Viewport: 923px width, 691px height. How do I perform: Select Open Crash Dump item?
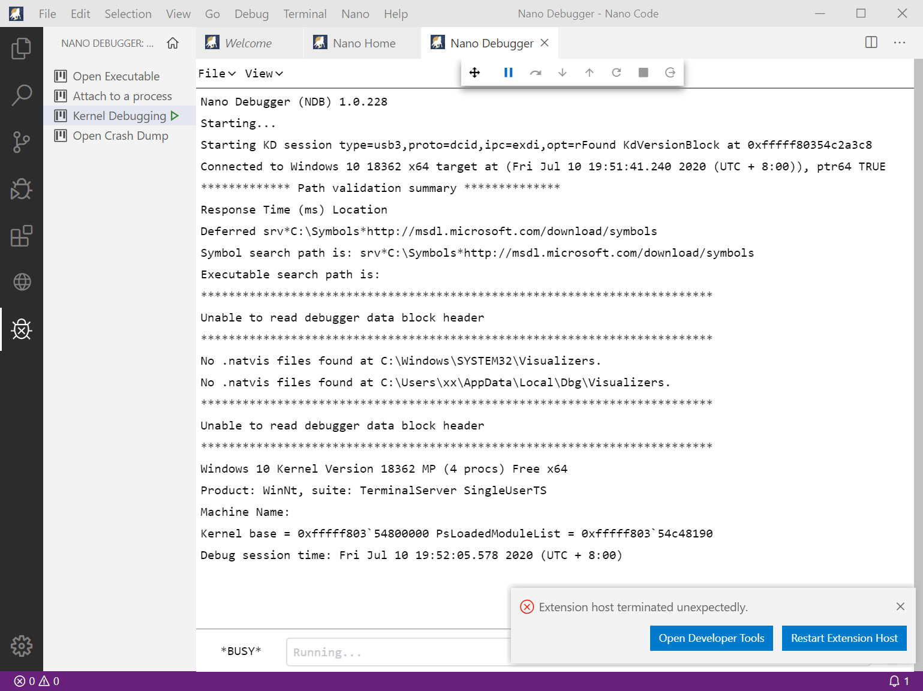click(121, 136)
